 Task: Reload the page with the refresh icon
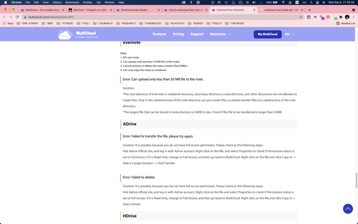[17, 17]
